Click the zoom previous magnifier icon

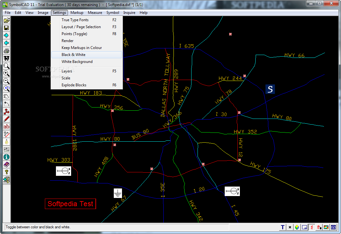(x=7, y=88)
